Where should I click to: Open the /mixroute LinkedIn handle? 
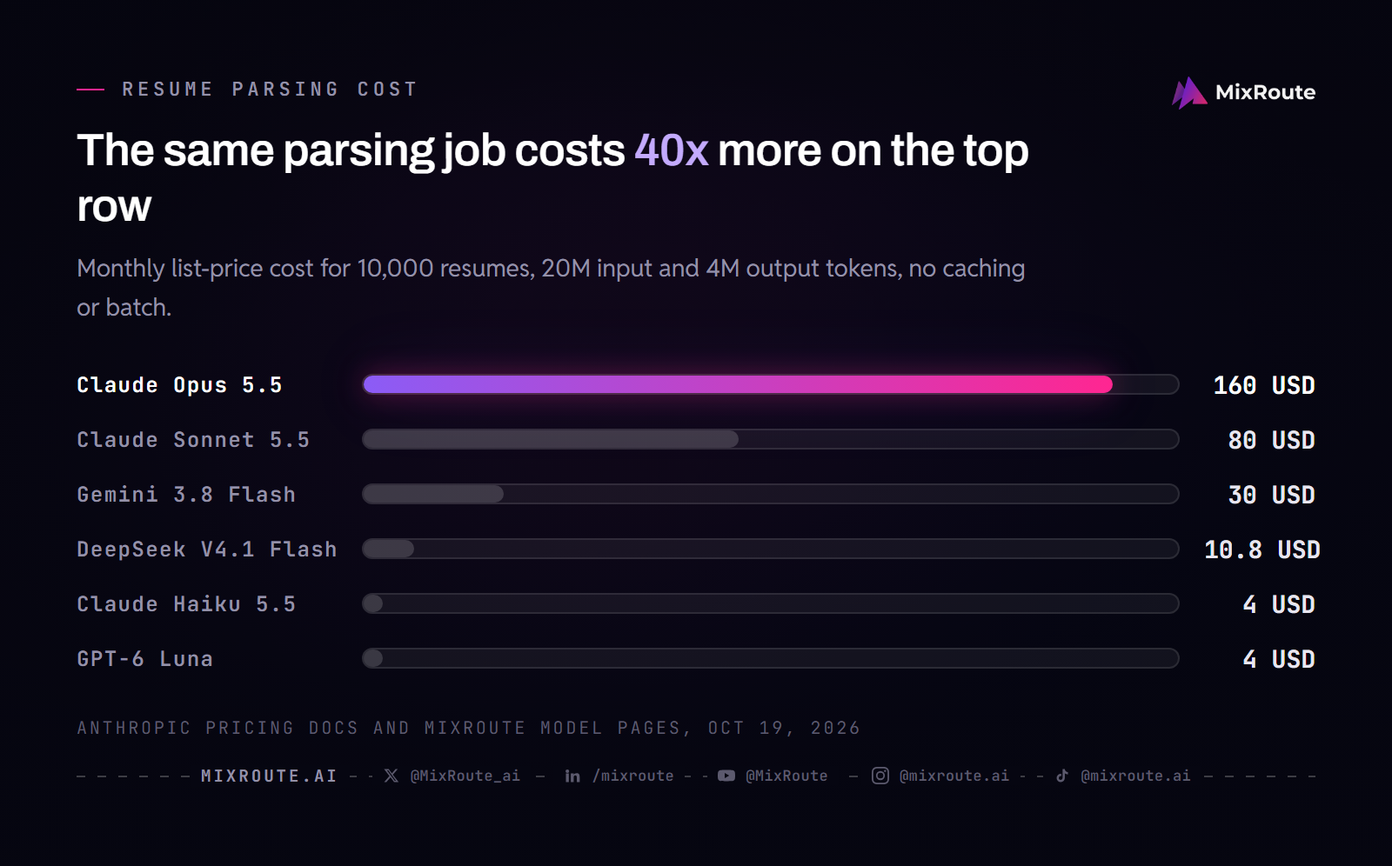coord(633,776)
